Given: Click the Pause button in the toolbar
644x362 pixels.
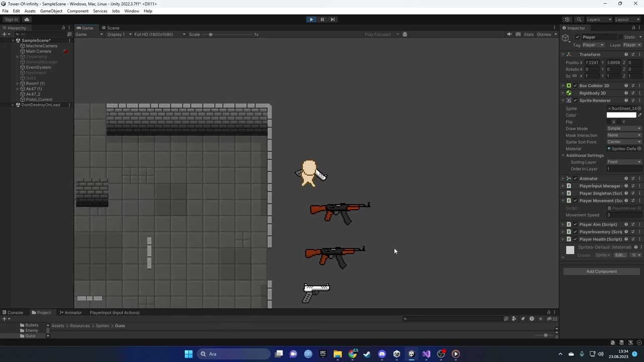Looking at the screenshot, I should click(x=321, y=19).
